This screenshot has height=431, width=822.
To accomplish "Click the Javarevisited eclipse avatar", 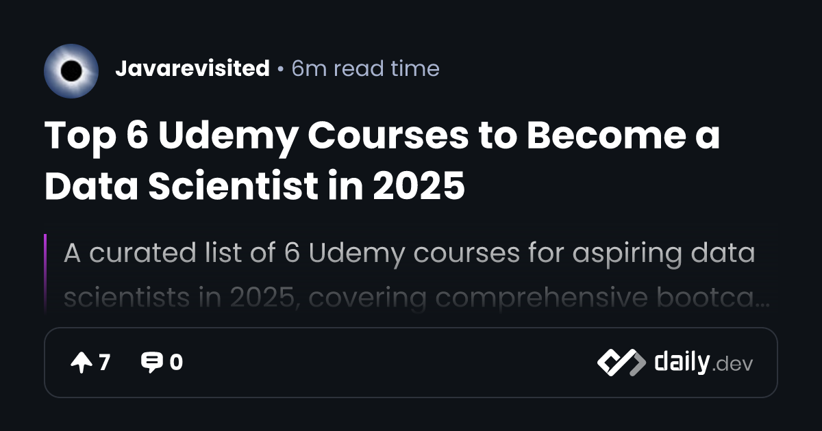I will [71, 71].
